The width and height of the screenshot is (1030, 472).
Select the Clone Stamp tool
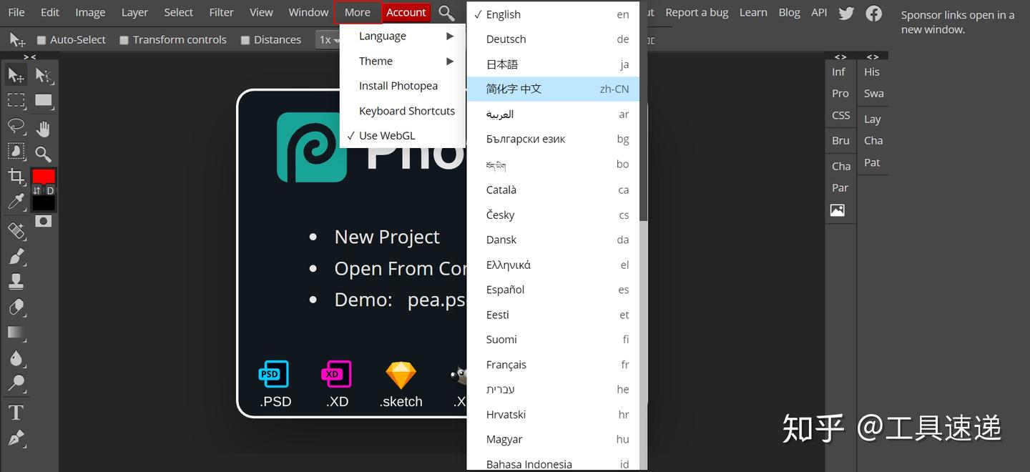16,281
